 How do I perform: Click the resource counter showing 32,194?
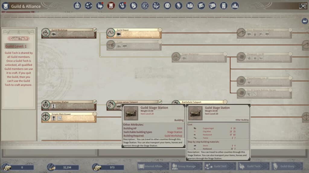tap(67, 168)
